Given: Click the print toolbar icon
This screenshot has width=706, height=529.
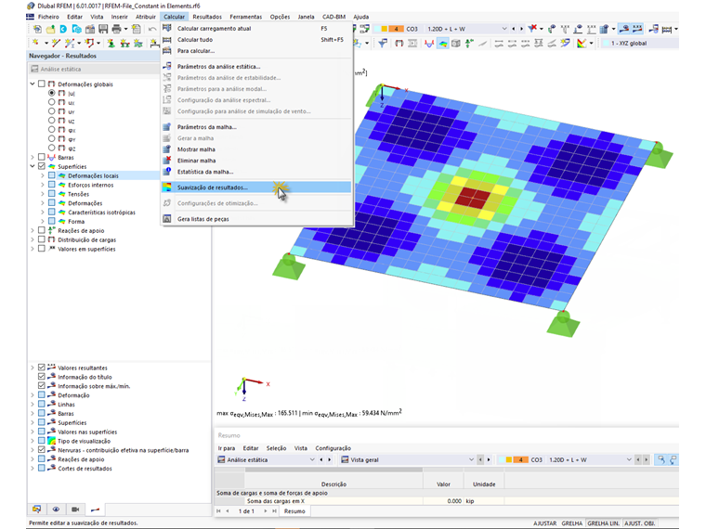Looking at the screenshot, I should click(117, 30).
